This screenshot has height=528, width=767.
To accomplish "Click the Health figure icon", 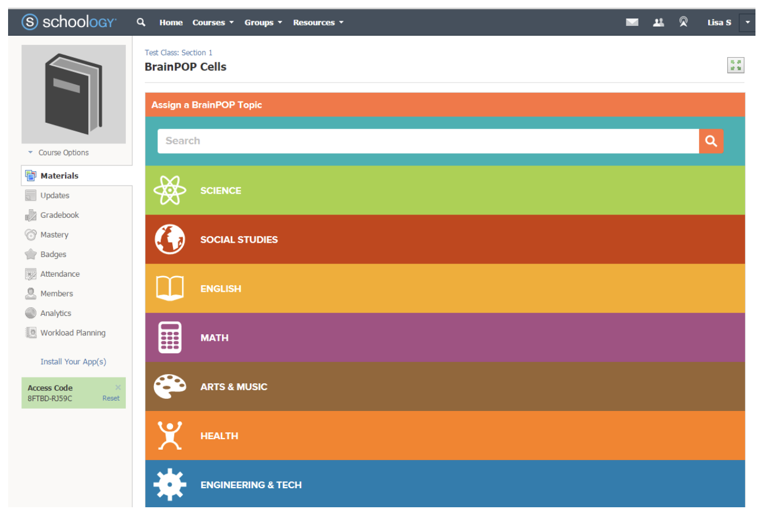I will point(170,435).
